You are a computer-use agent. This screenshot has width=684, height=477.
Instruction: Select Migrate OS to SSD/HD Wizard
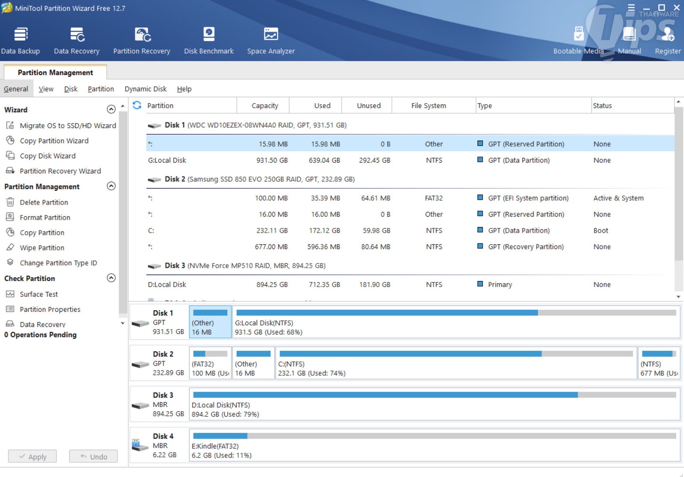tap(67, 125)
